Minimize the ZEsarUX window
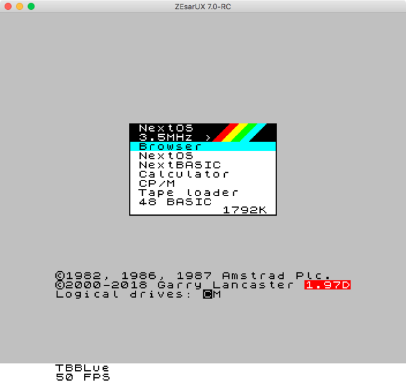 coord(20,7)
